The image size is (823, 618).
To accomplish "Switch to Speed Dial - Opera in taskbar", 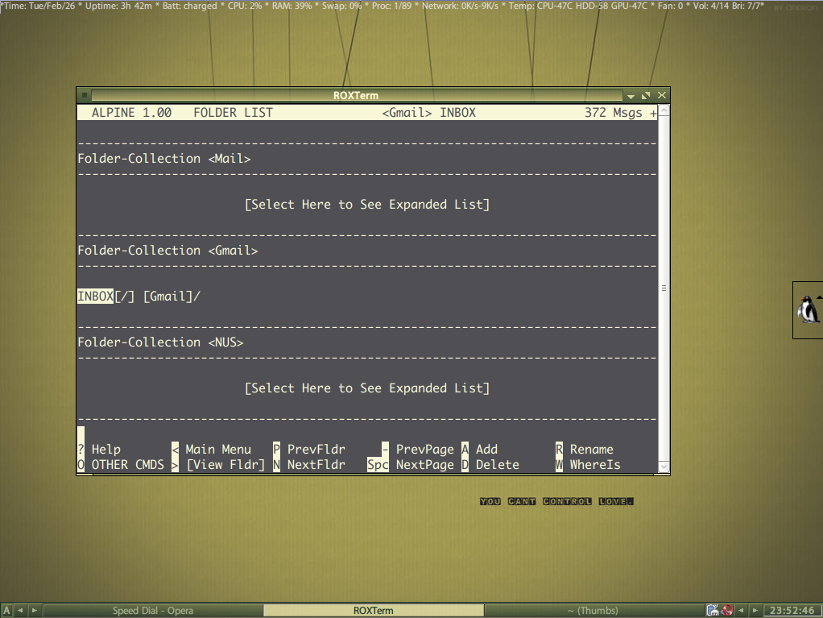I will (153, 611).
